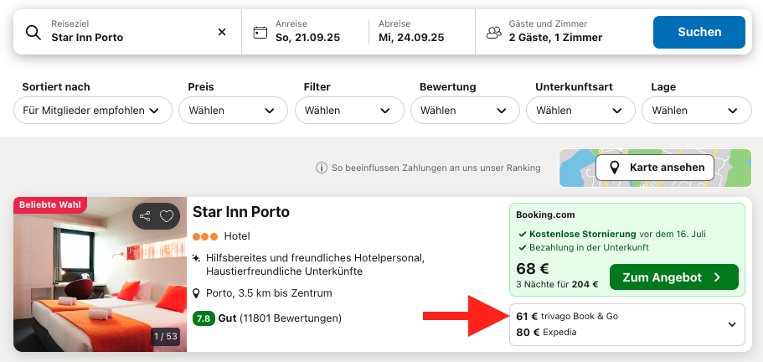Edit 2 Gäste, 1 Zimmer selection
763x362 pixels.
[x=555, y=38]
